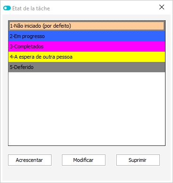Click the Acrescentar button
Viewport: 173px width, 183px height.
[x=30, y=160]
